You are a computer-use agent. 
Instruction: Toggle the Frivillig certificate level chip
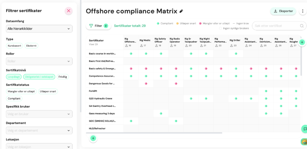(63, 77)
